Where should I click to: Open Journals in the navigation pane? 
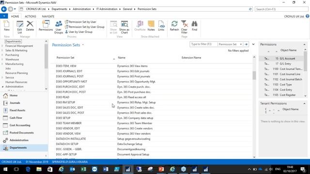[15, 103]
